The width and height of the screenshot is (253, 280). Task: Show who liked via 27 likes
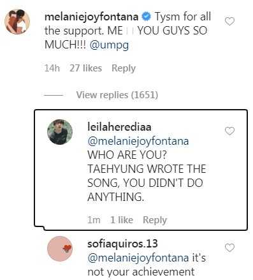click(x=85, y=68)
